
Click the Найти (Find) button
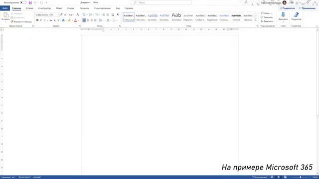(267, 13)
